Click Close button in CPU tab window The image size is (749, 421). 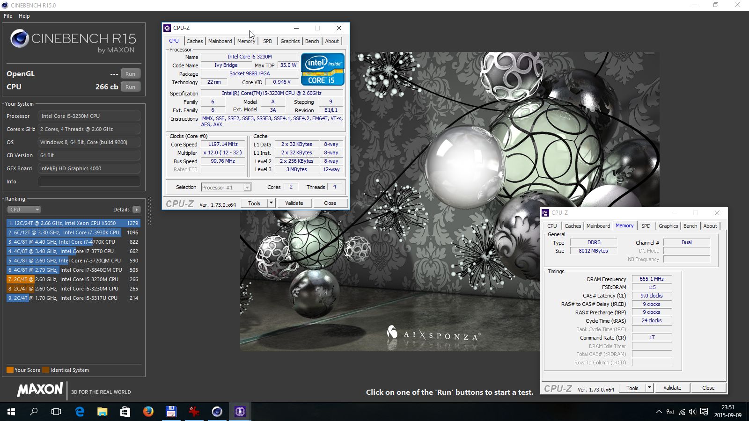click(x=330, y=203)
